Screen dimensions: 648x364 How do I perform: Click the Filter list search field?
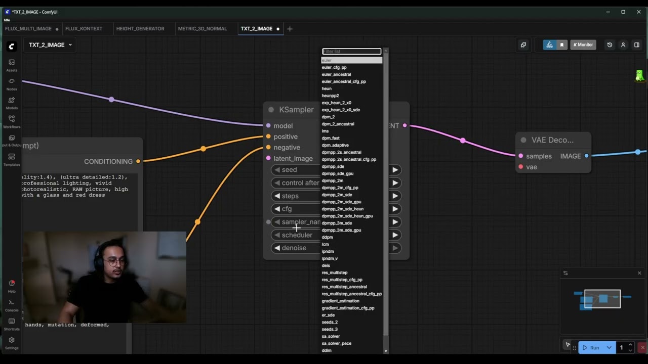click(x=351, y=51)
